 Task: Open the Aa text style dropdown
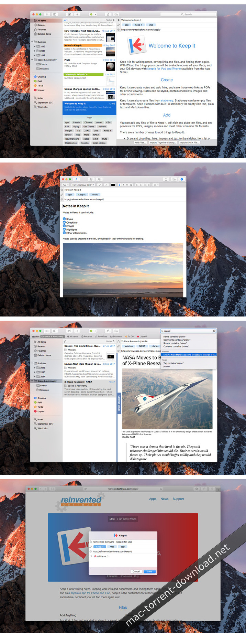(x=65, y=185)
